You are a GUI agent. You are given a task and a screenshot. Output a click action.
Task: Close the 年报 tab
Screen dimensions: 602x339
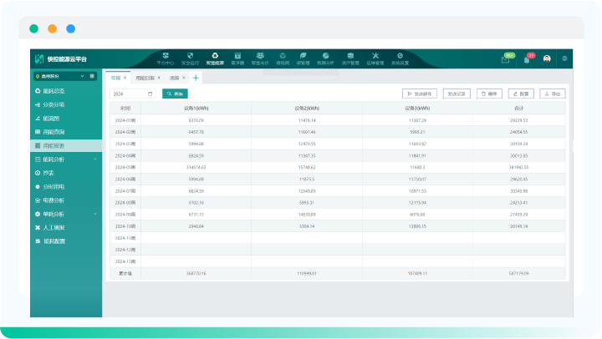[x=125, y=78]
